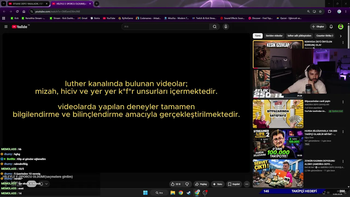Open the YouTube hamburger guide menu
This screenshot has width=350, height=197.
(x=6, y=27)
